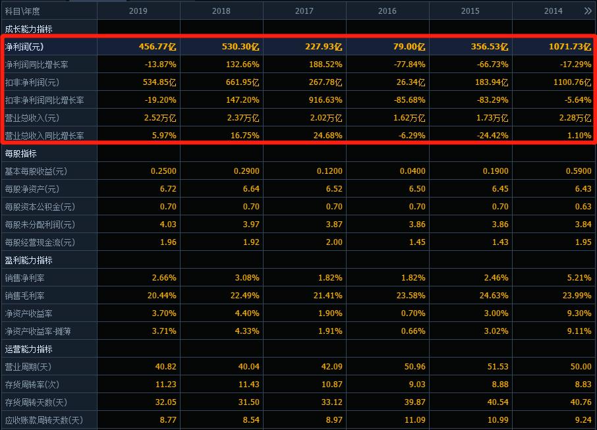
Task: Select the 营业总收入同比增长率 row label
Action: click(x=45, y=136)
